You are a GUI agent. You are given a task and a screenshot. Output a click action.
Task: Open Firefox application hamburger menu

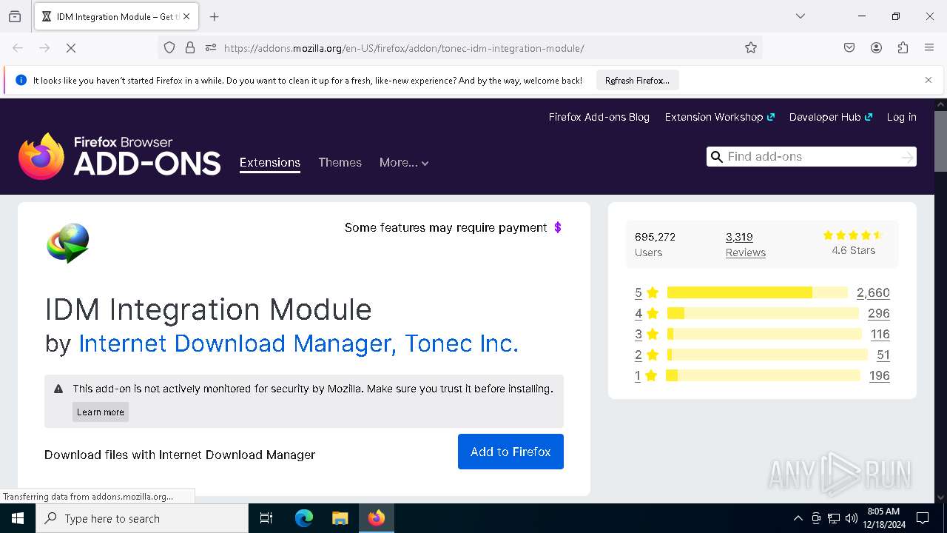click(929, 48)
